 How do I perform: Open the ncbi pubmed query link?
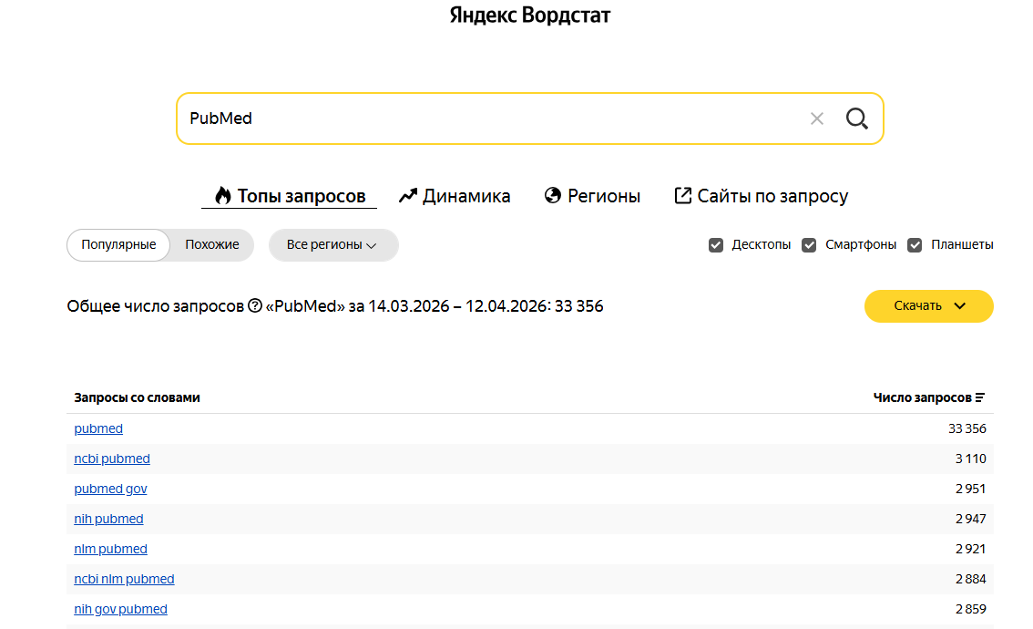112,459
